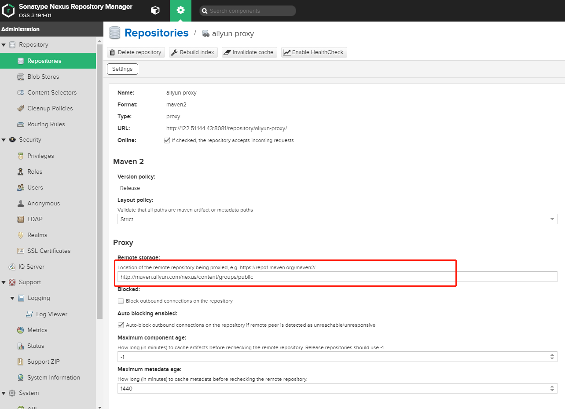This screenshot has width=565, height=409.
Task: Click the SSL Certificates icon
Action: pos(20,251)
